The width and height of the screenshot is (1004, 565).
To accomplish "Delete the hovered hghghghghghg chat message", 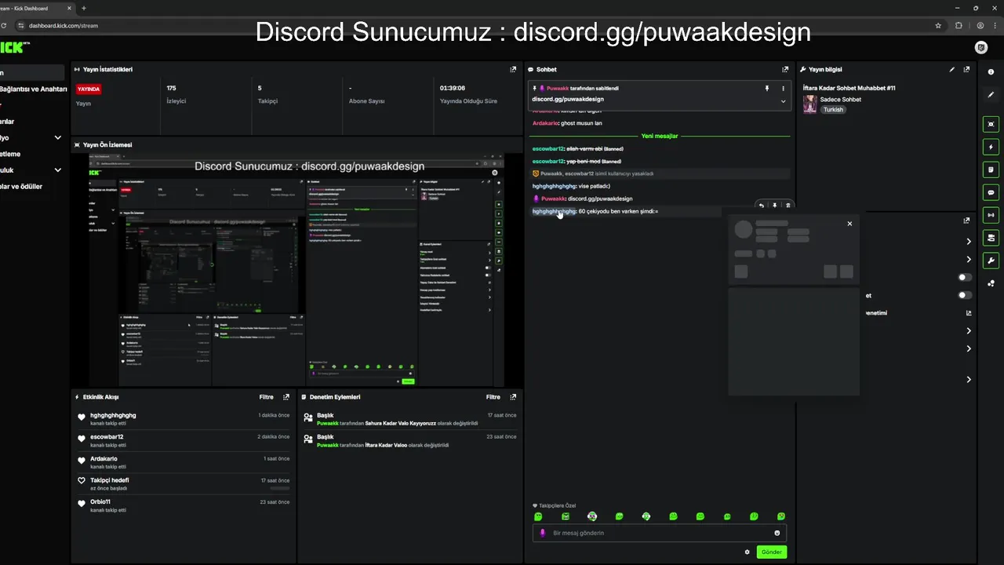I will pyautogui.click(x=788, y=206).
